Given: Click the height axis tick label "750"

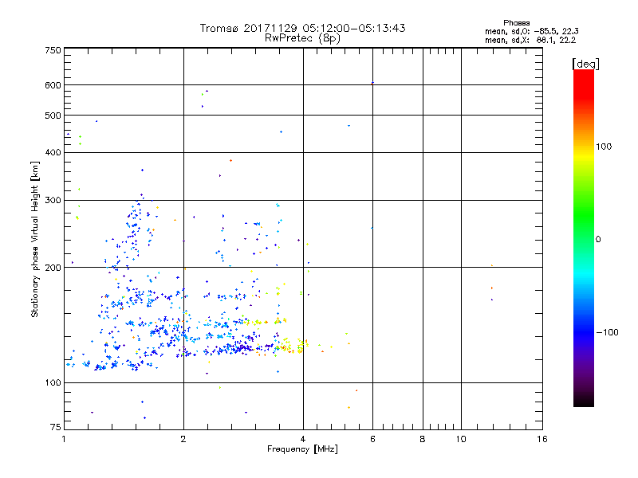Looking at the screenshot, I should click(53, 50).
